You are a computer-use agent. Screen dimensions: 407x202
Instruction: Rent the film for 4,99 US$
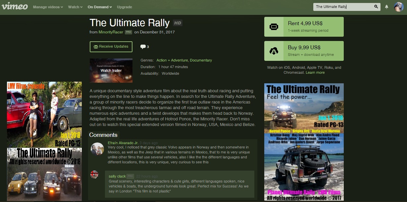[x=304, y=27]
